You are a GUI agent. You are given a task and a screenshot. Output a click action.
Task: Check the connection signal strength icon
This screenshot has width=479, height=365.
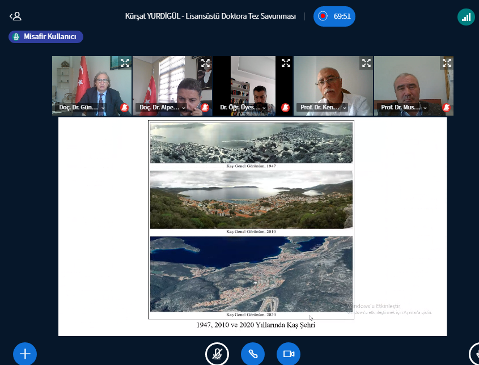coord(466,17)
